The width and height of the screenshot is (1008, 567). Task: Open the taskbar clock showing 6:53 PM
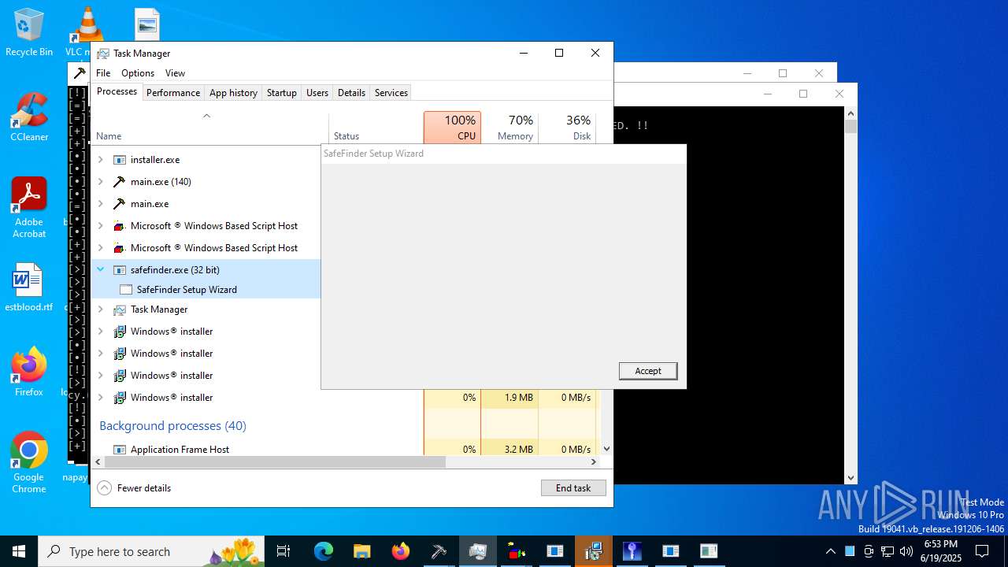pos(940,551)
